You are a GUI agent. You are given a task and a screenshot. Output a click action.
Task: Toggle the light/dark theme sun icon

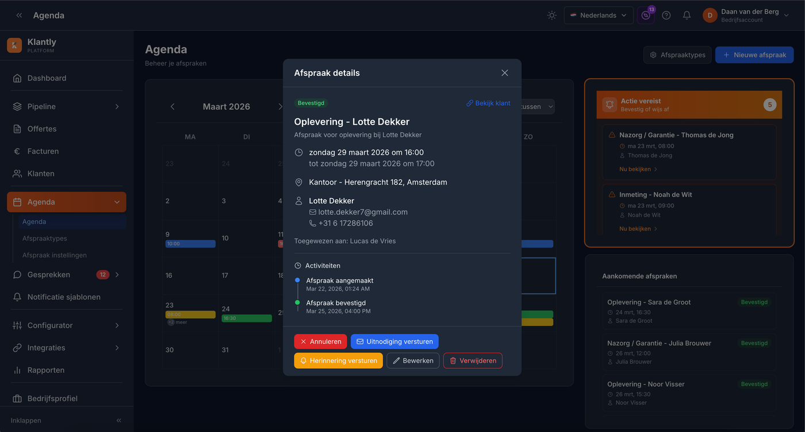point(552,16)
